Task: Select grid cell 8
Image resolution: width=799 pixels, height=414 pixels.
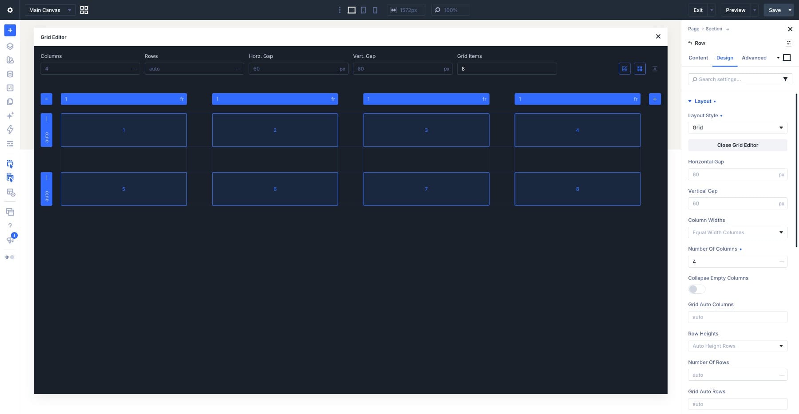Action: point(577,189)
